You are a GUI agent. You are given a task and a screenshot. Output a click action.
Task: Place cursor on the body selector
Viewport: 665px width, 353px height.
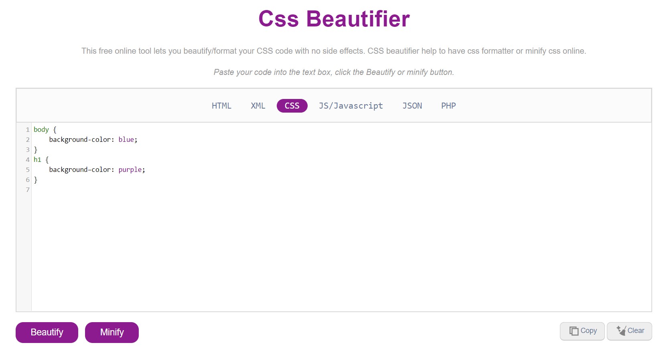click(x=41, y=130)
